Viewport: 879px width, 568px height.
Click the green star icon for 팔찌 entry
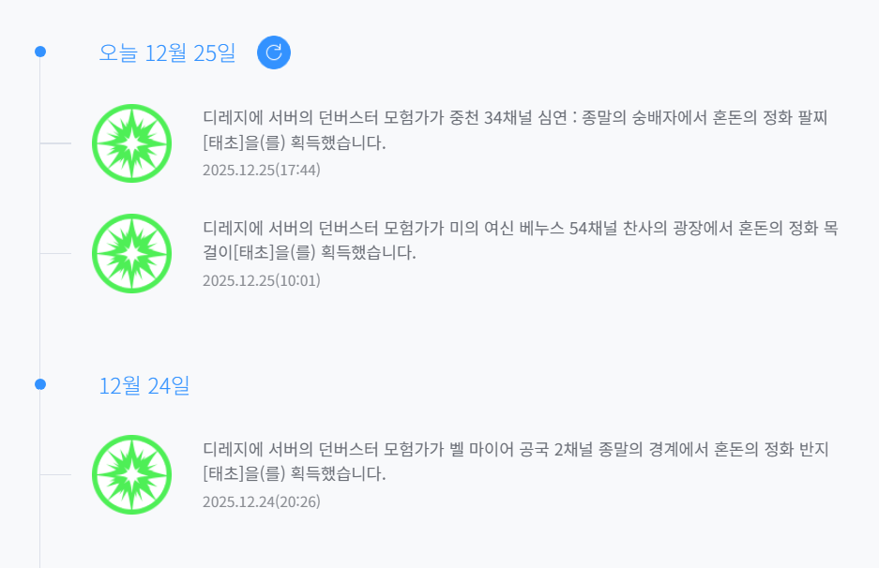click(131, 143)
